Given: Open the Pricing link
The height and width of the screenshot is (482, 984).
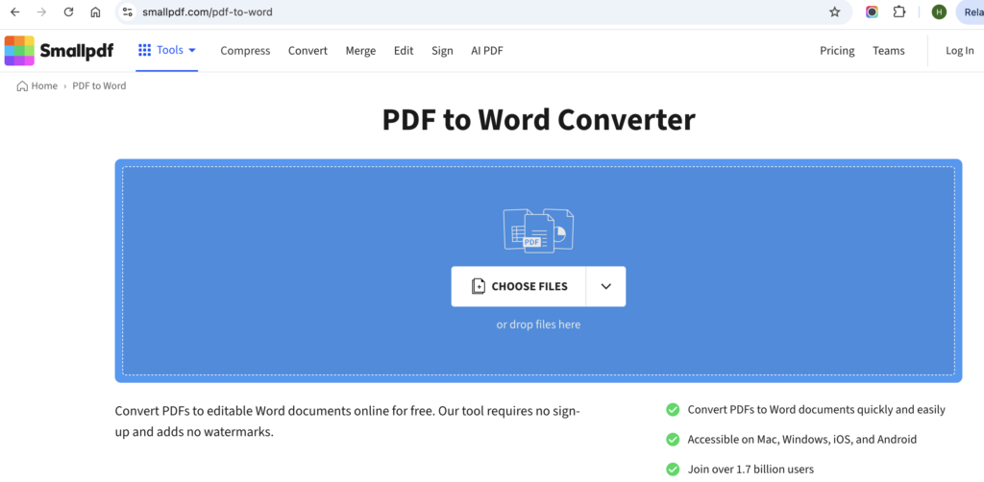Looking at the screenshot, I should [x=837, y=51].
